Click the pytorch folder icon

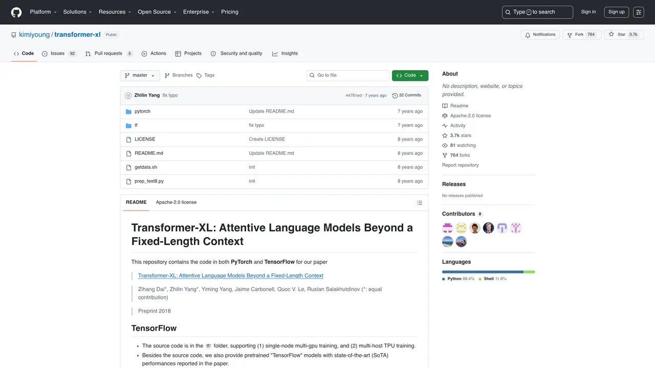[x=129, y=111]
